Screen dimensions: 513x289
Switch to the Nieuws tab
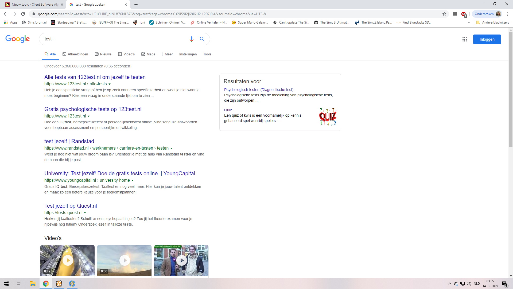tap(103, 54)
